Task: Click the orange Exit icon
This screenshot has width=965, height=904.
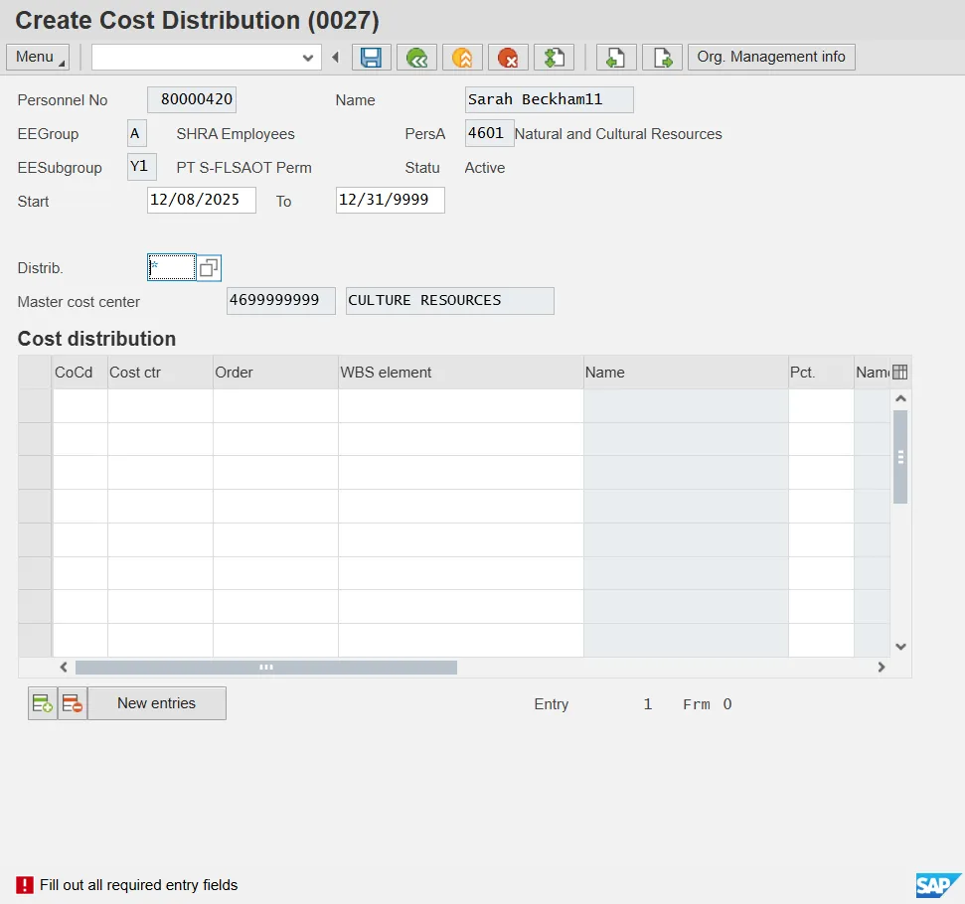Action: point(462,58)
